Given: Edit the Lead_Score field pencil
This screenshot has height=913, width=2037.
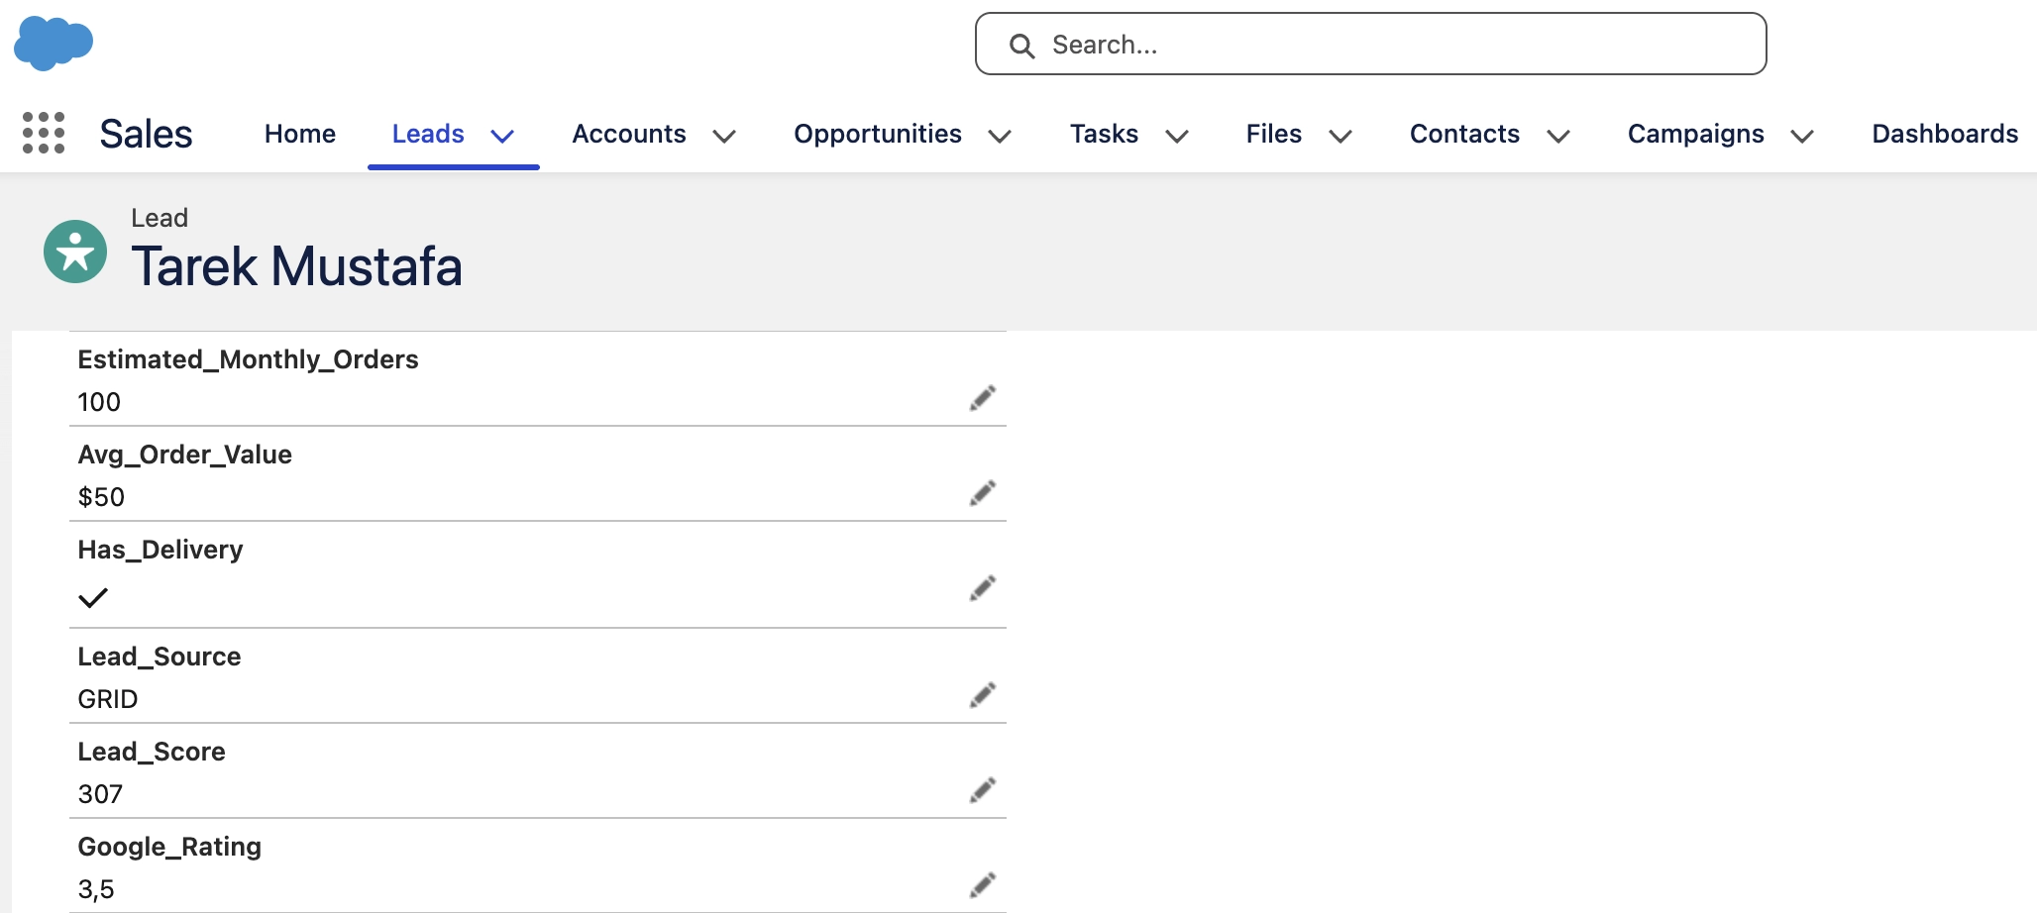Looking at the screenshot, I should 982,790.
